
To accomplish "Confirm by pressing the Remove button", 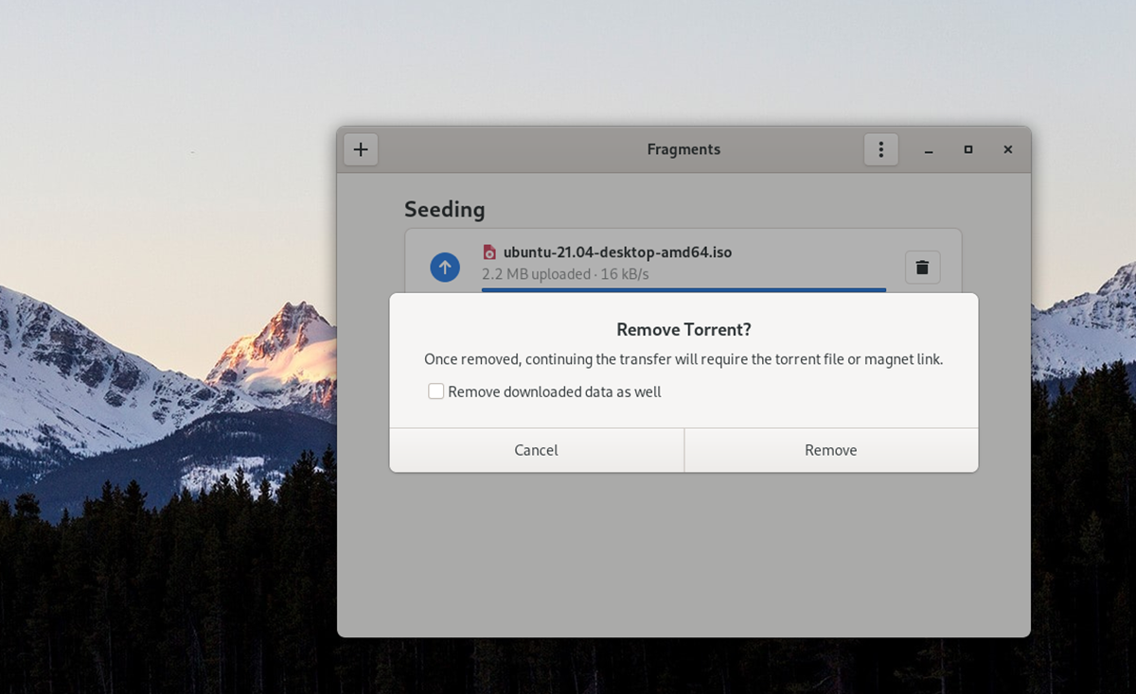I will pos(830,450).
